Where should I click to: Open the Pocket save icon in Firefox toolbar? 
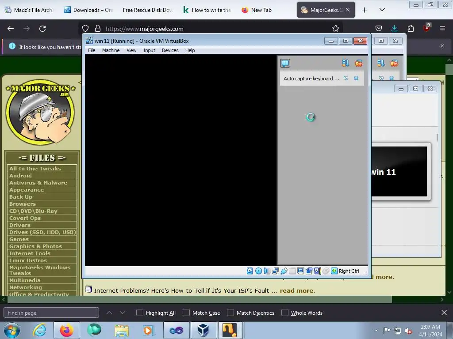(379, 28)
